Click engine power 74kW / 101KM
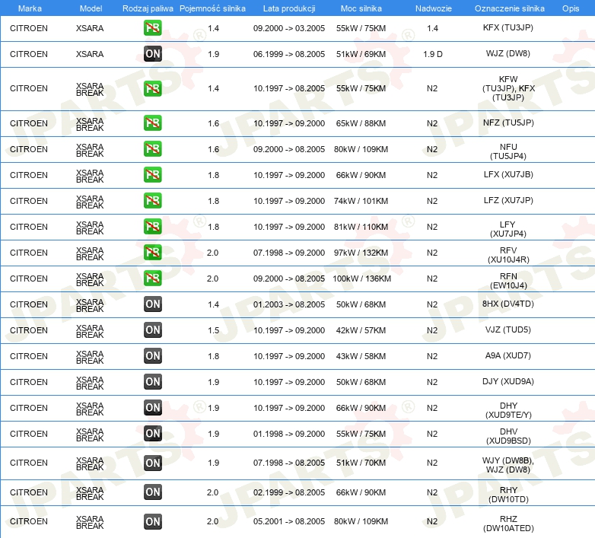 [361, 201]
